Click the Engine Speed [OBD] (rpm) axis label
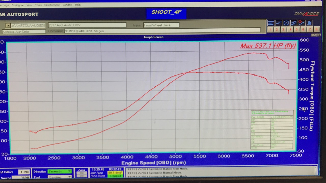This screenshot has width=326, height=183. click(154, 163)
